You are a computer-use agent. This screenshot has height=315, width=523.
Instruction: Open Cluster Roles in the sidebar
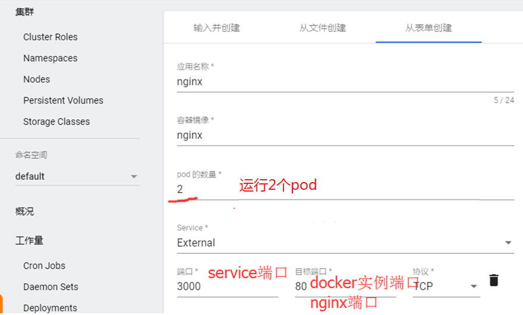[x=51, y=37]
